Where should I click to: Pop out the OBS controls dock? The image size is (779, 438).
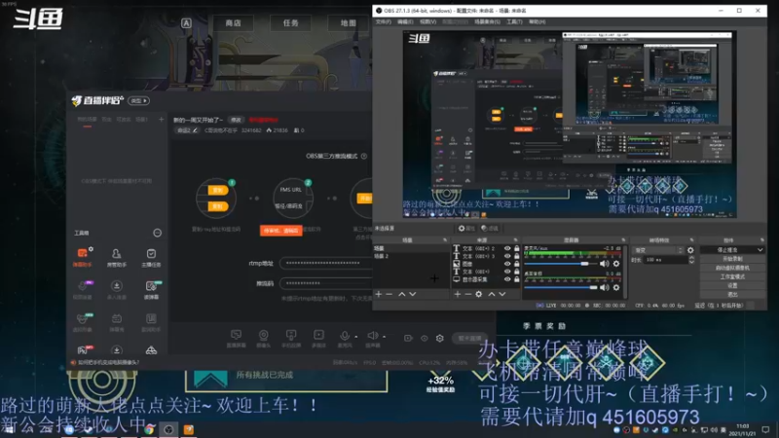coord(762,240)
